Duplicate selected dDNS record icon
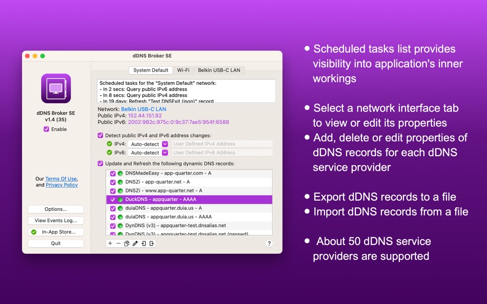Screen dimensions: 487x304 (x=127, y=244)
